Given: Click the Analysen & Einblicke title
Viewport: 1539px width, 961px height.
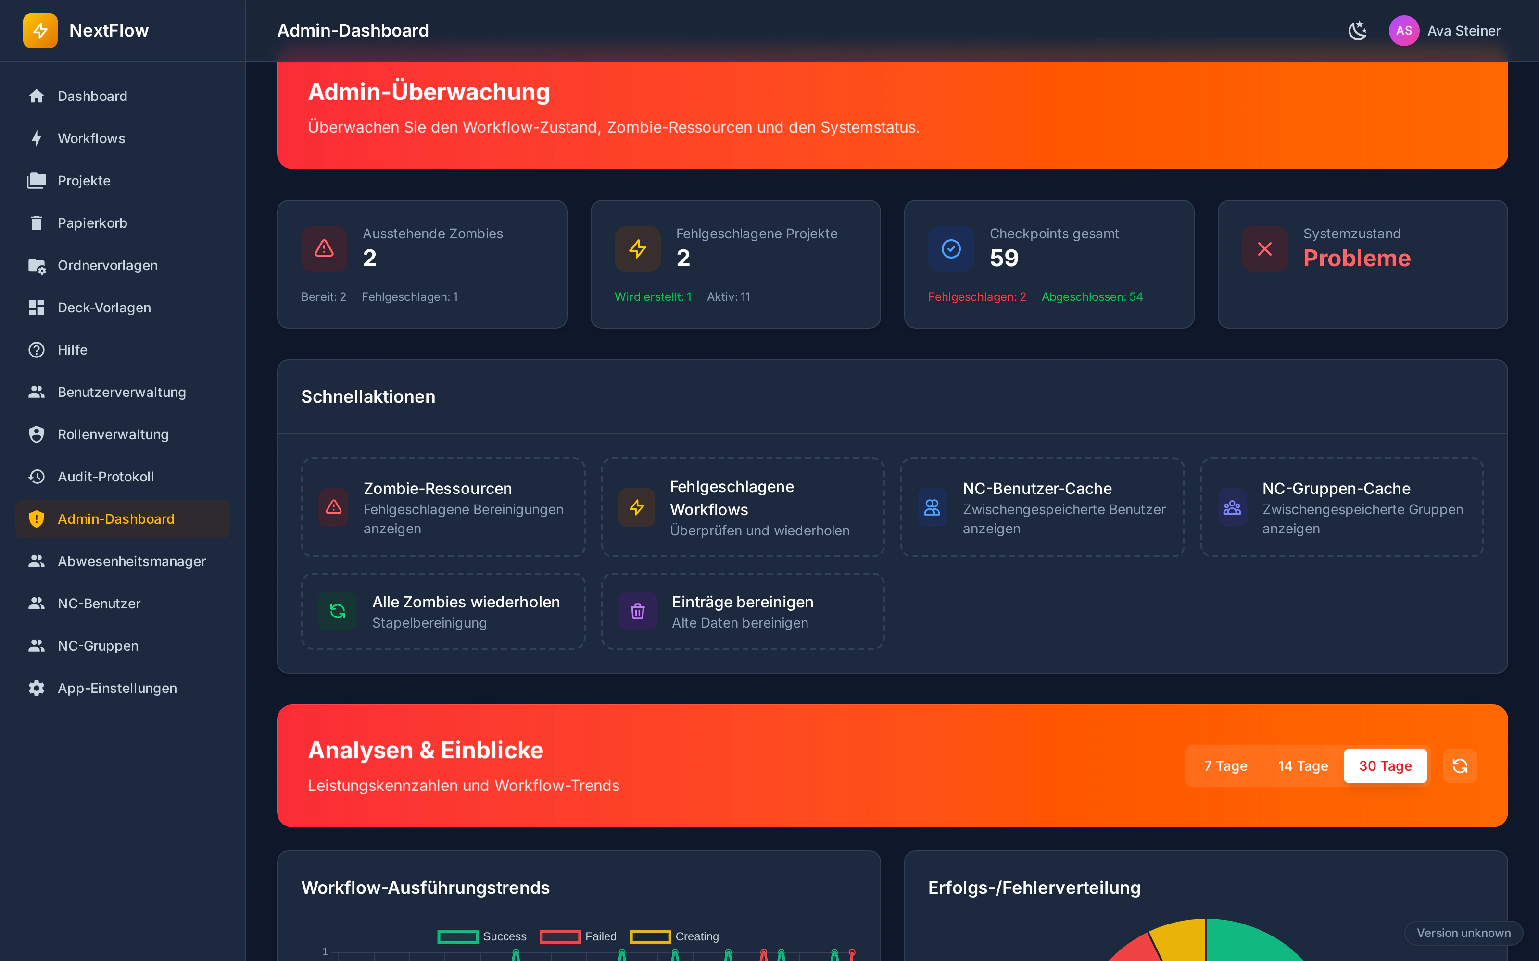Looking at the screenshot, I should [x=426, y=750].
